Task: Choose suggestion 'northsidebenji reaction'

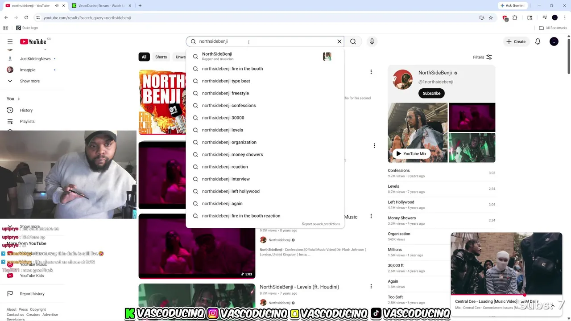Action: point(265,167)
